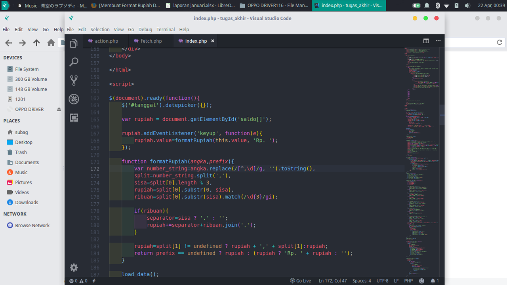Open the Extensions view in VS Code activity bar

click(x=74, y=118)
